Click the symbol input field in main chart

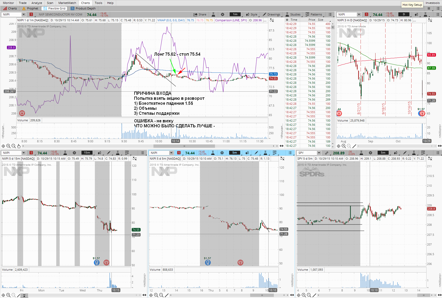point(12,14)
